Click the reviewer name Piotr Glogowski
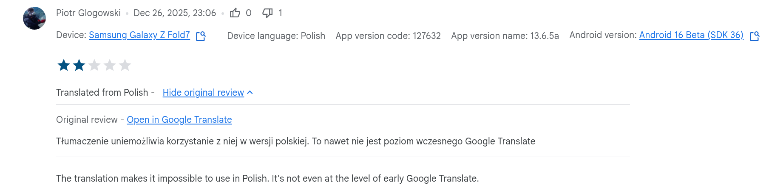This screenshot has height=188, width=769. point(88,13)
